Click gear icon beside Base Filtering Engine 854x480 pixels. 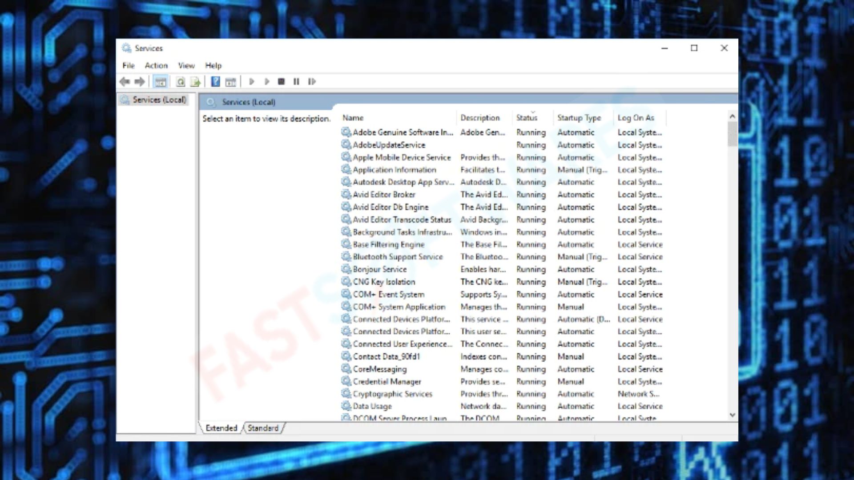(346, 244)
